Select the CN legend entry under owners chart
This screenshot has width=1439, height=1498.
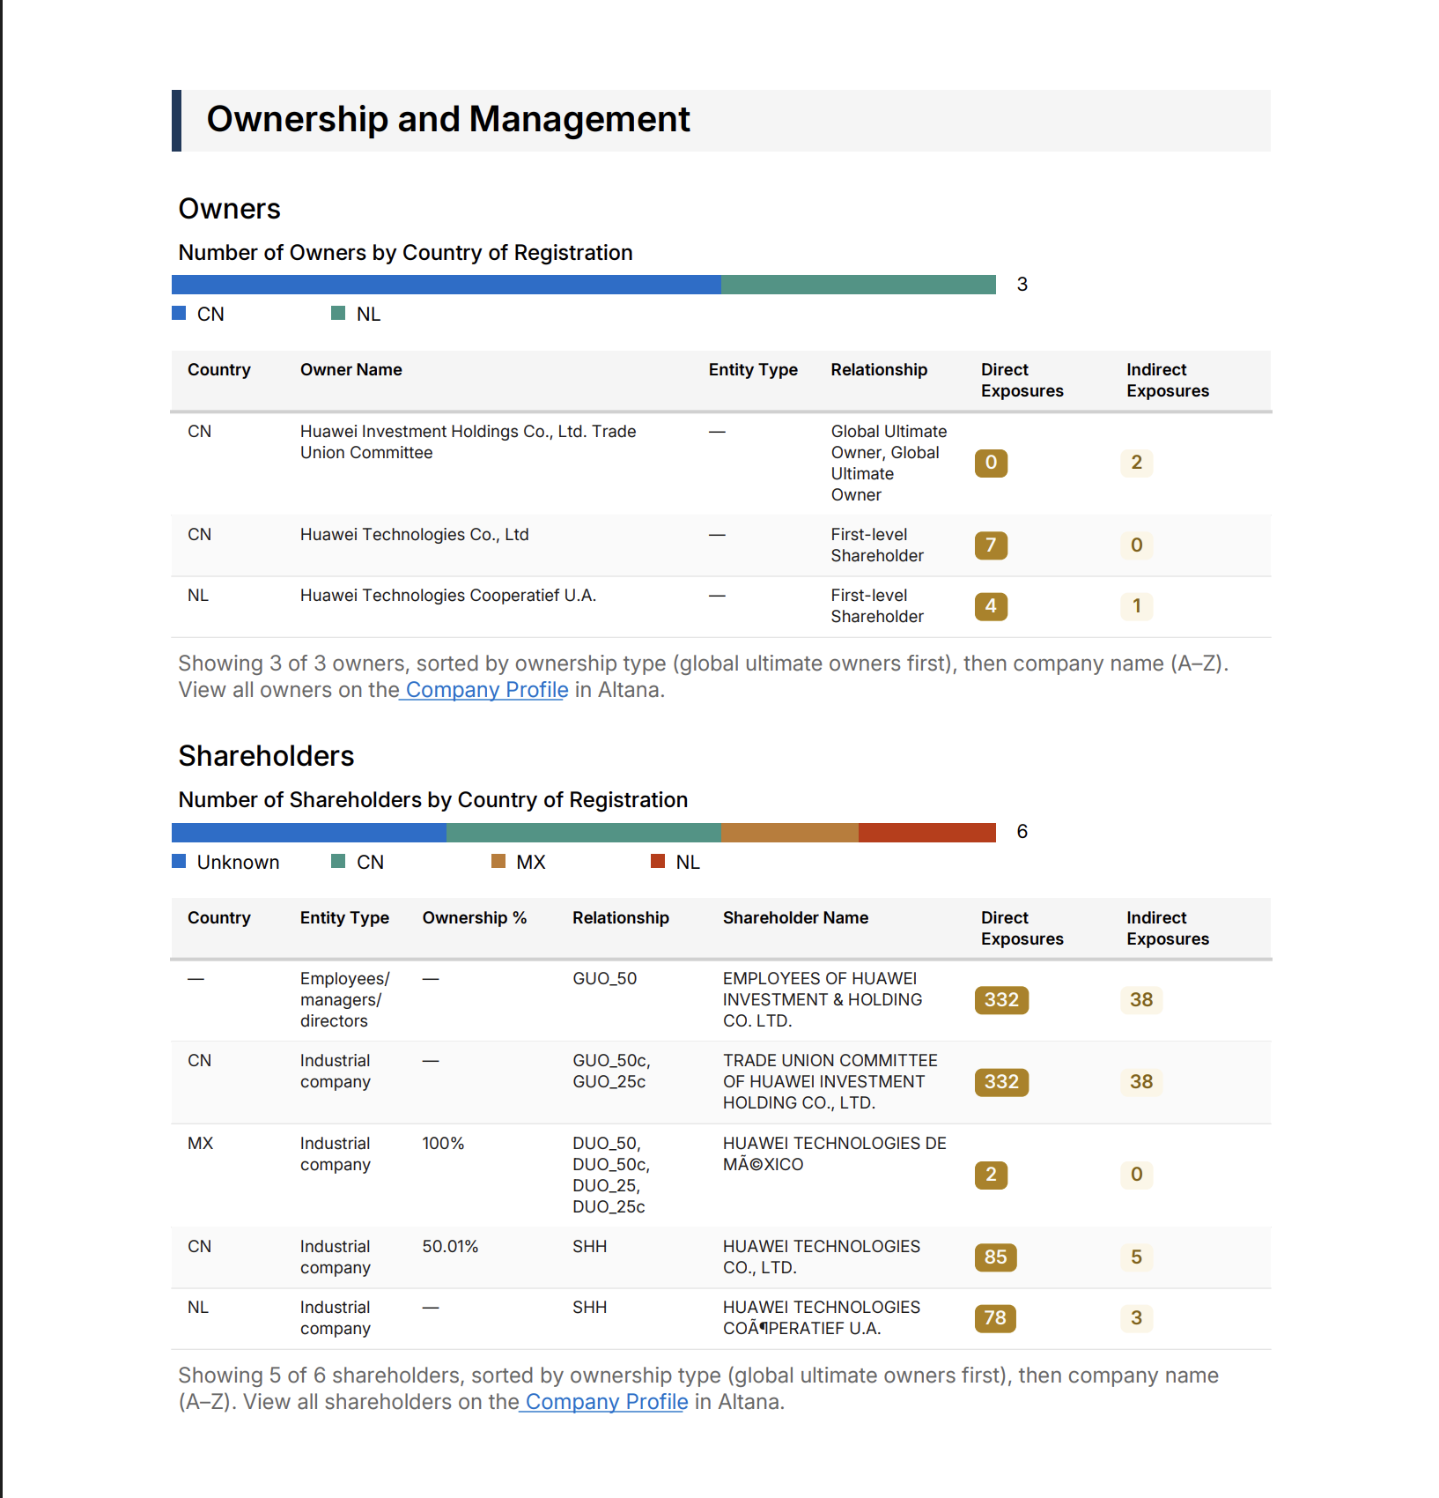pyautogui.click(x=198, y=315)
